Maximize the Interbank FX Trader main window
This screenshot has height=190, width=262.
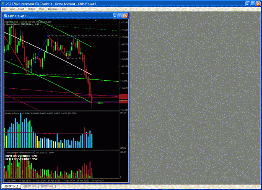(x=253, y=4)
